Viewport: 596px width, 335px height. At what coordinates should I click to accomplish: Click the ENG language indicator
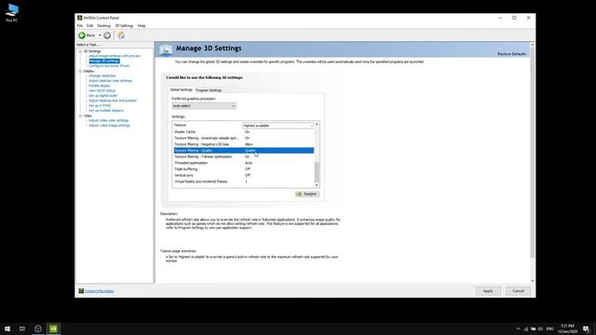pyautogui.click(x=549, y=328)
